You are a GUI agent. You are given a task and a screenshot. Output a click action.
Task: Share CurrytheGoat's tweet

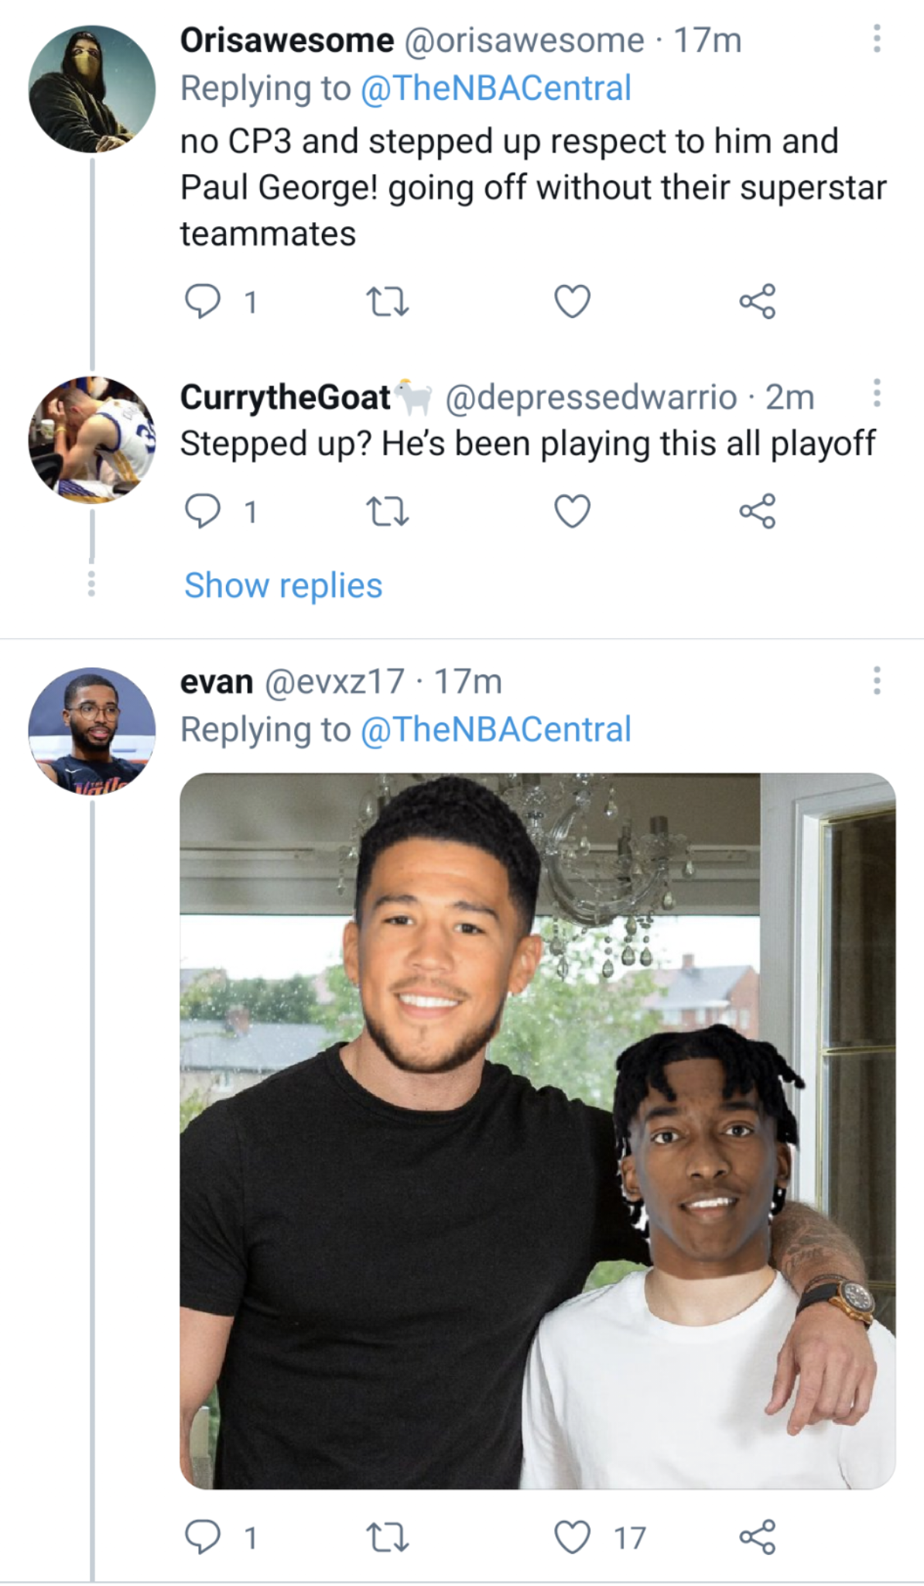click(x=757, y=511)
